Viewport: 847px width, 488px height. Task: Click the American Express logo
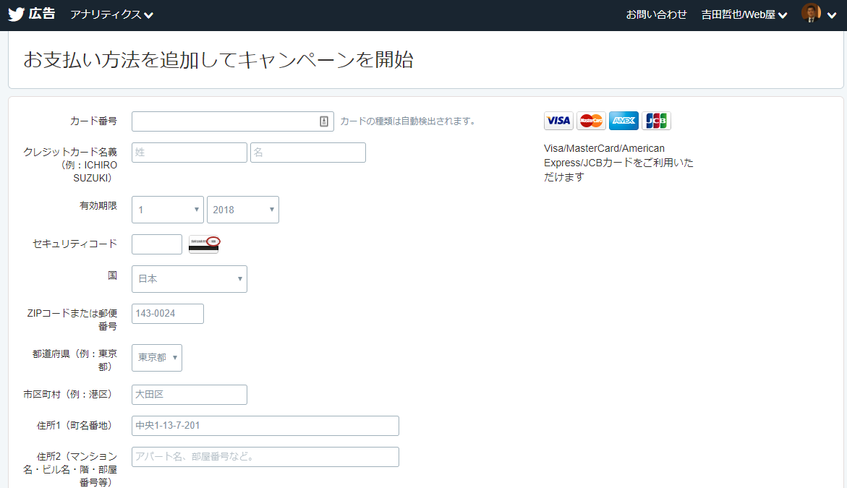pos(623,121)
